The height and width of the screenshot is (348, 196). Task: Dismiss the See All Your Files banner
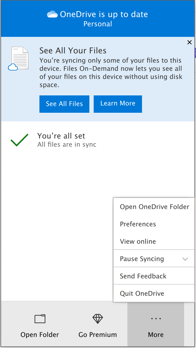point(190,42)
